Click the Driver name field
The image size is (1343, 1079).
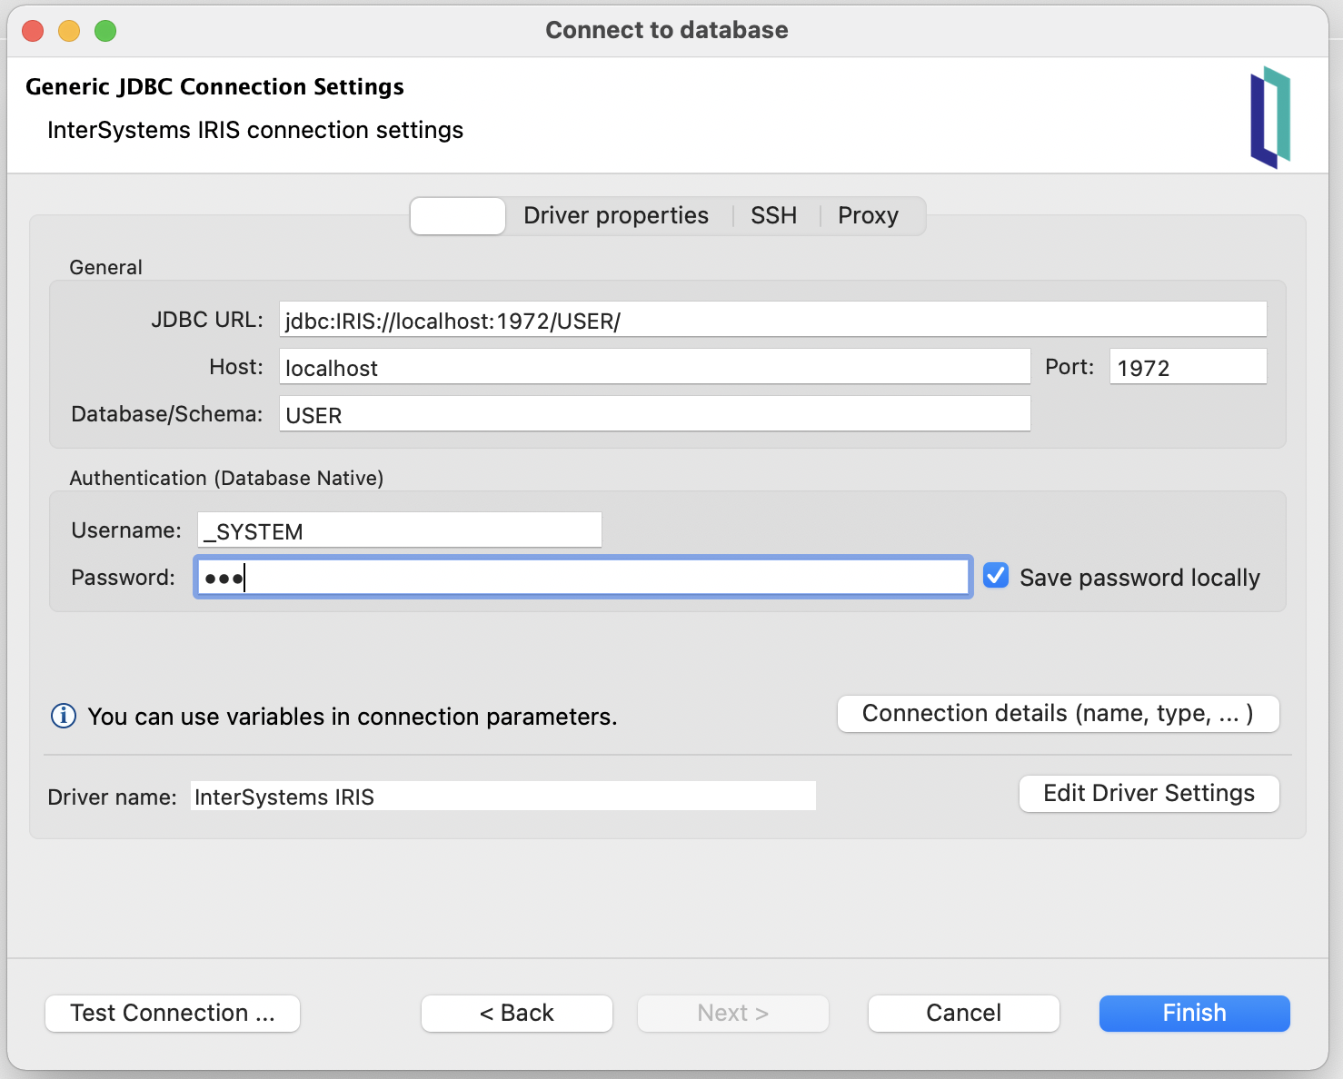503,797
